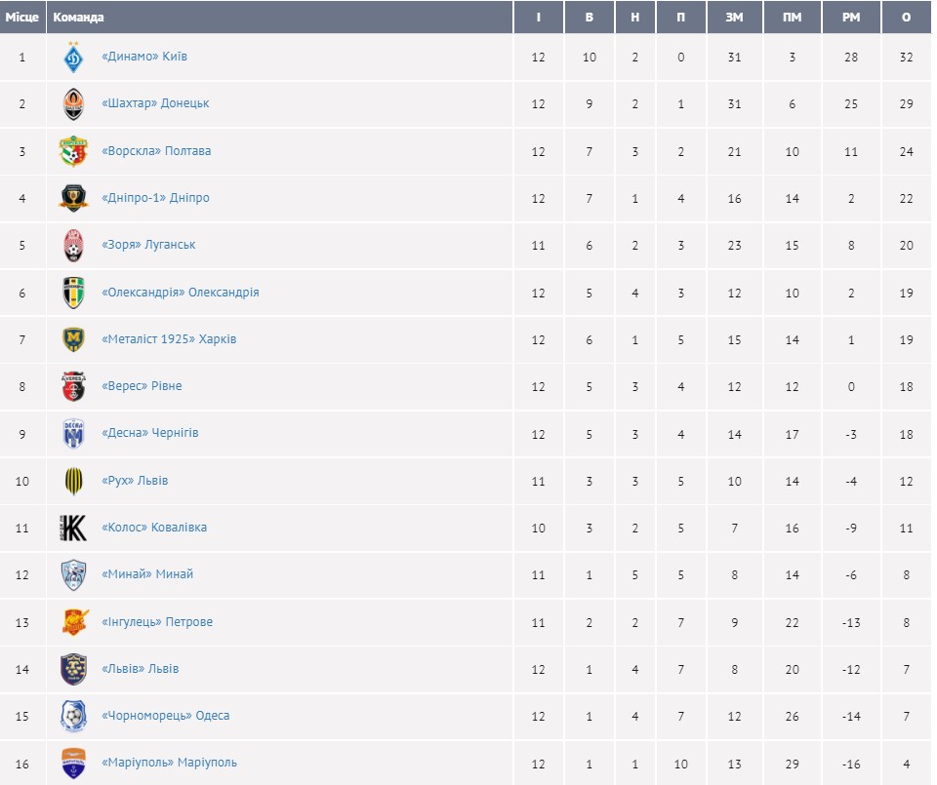
Task: Click the Shakhtar Donetsk club crest
Action: point(73,104)
